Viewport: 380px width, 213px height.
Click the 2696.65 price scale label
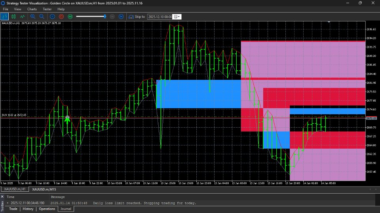click(x=371, y=29)
